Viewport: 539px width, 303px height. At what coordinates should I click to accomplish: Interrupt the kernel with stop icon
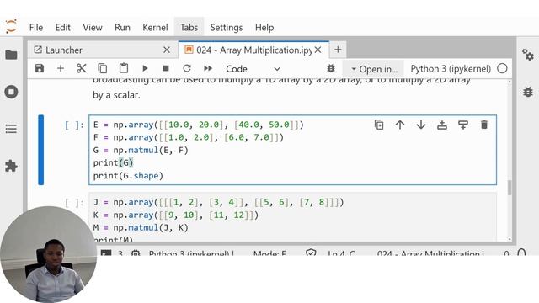coord(166,68)
